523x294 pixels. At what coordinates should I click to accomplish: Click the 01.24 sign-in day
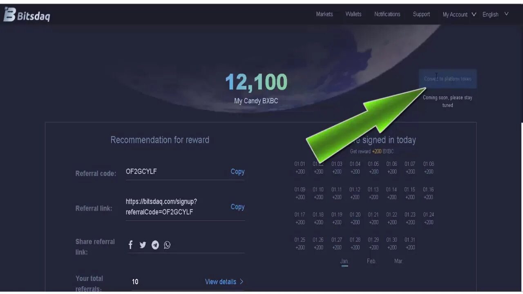[429, 218]
